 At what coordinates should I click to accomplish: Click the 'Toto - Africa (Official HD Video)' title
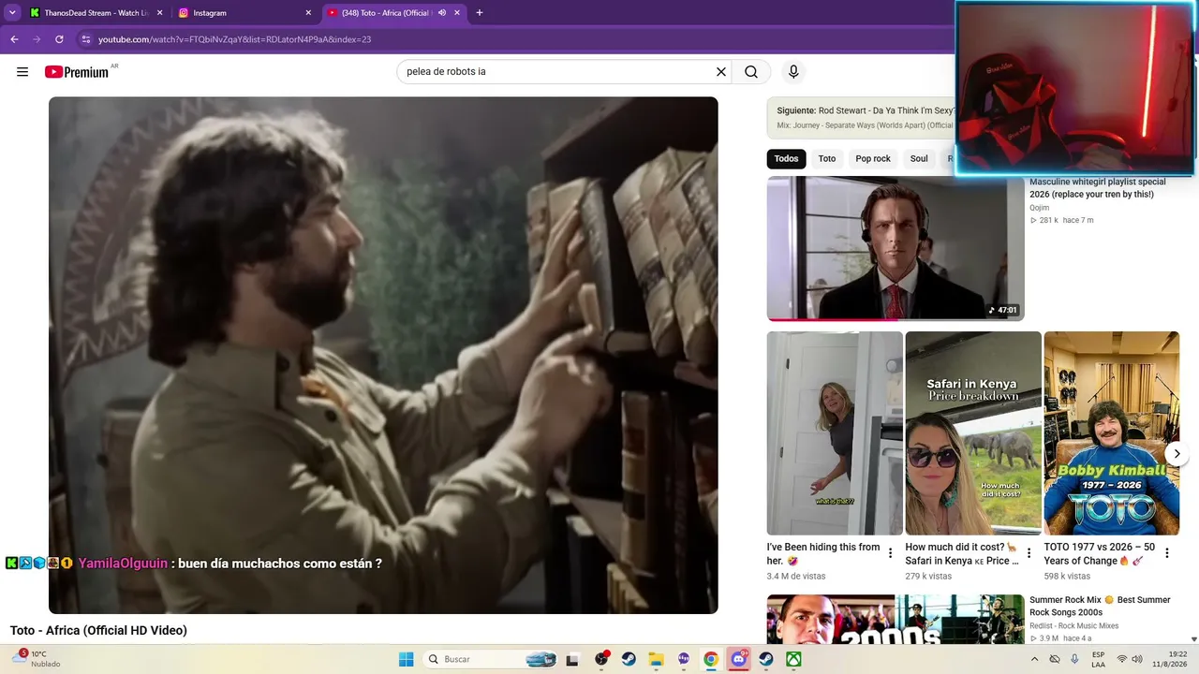click(x=98, y=631)
